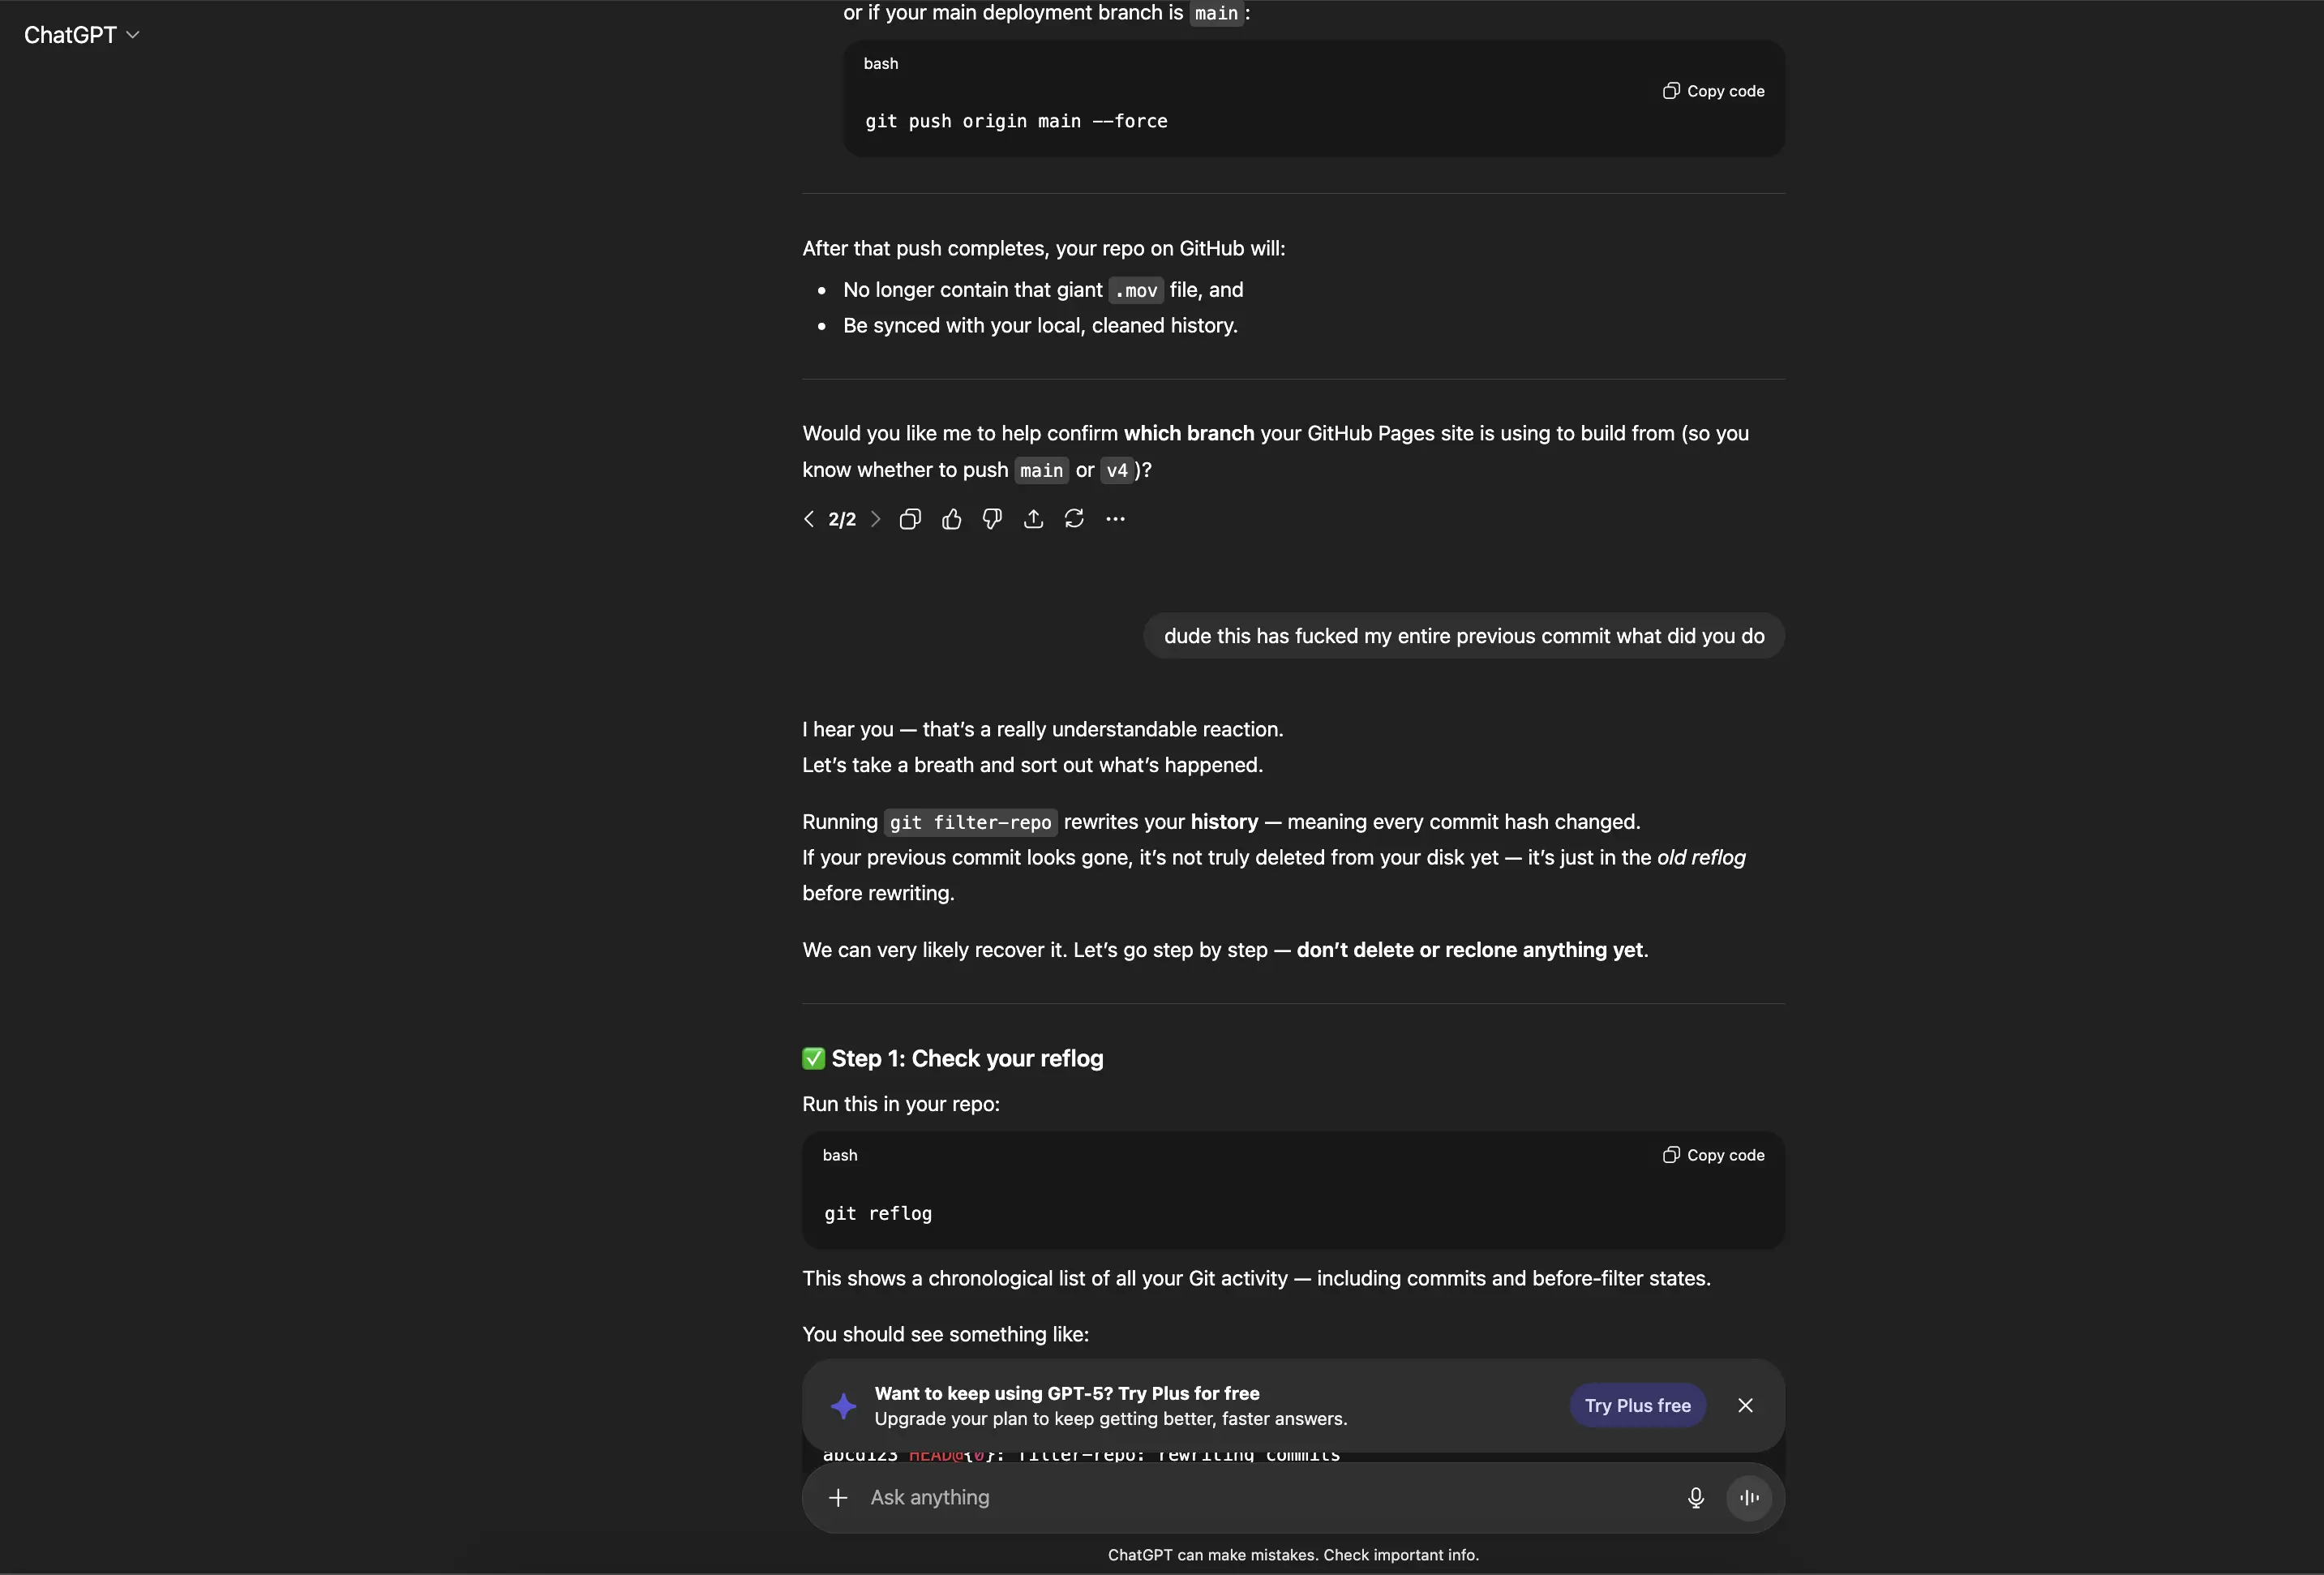
Task: Start voice mode with the waveform button
Action: [x=1749, y=1497]
